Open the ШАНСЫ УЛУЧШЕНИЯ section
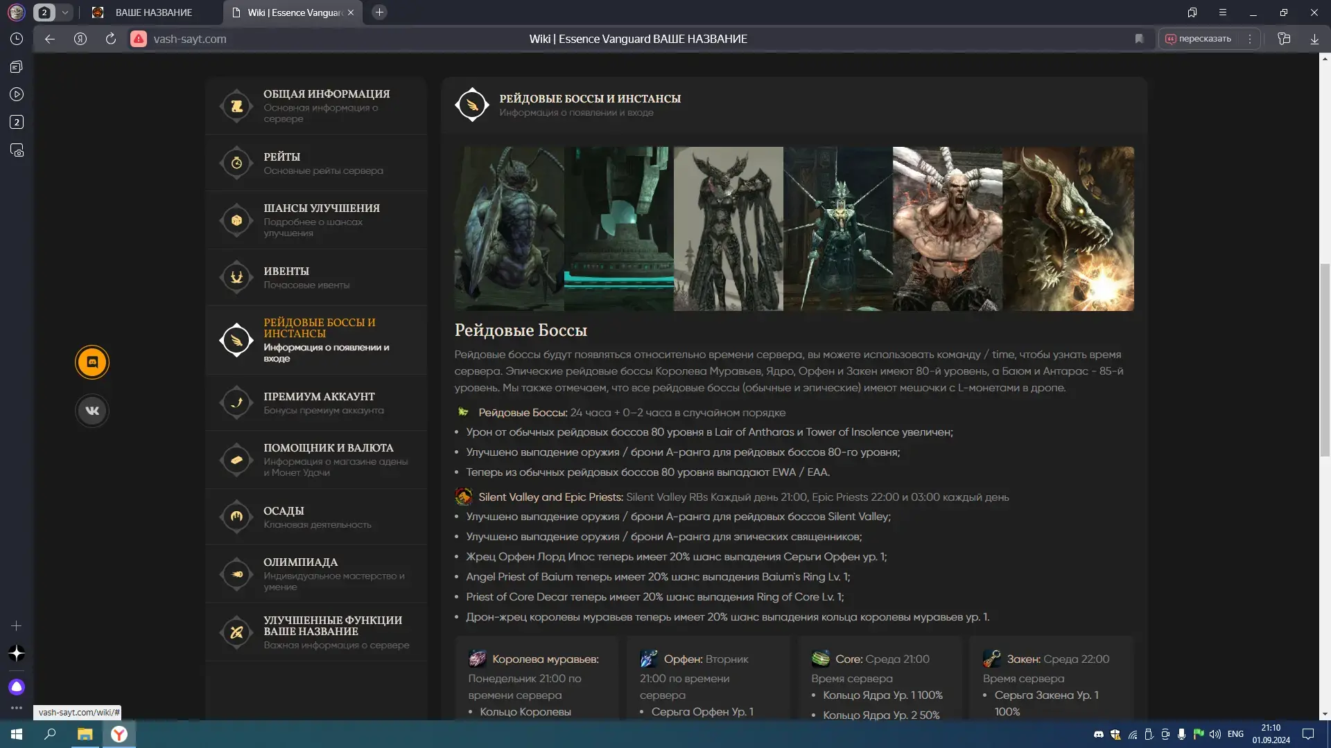1331x748 pixels. coord(316,220)
